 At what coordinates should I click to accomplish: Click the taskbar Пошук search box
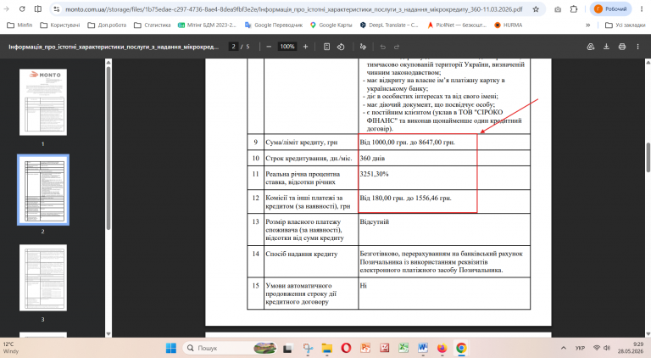tap(230, 348)
